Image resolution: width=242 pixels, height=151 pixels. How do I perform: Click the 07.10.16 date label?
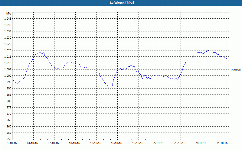pos(53,143)
